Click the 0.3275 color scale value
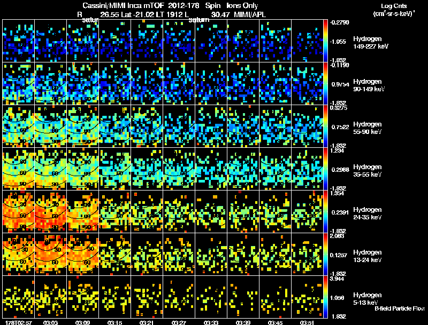428x325 pixels. coord(339,108)
